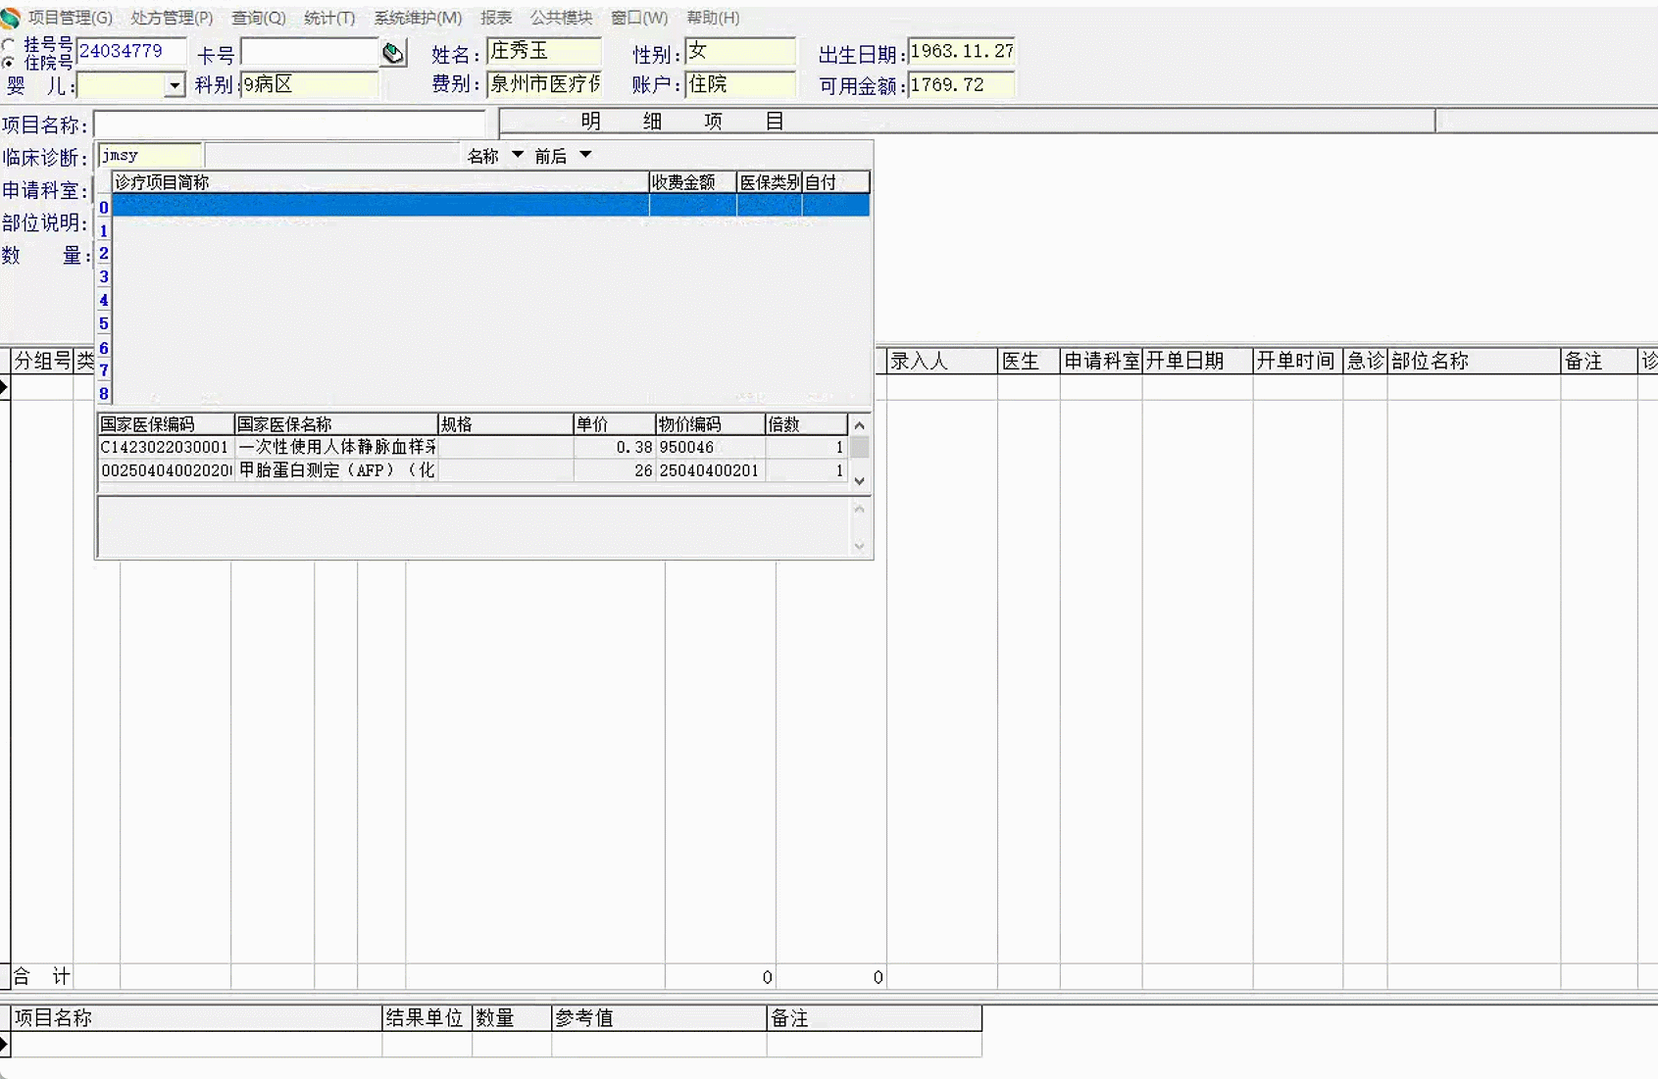Open the 名称 search-type dropdown
Screen dimensions: 1658x1079
click(517, 155)
